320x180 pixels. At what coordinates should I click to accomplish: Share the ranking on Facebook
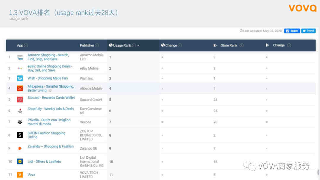(x=292, y=31)
